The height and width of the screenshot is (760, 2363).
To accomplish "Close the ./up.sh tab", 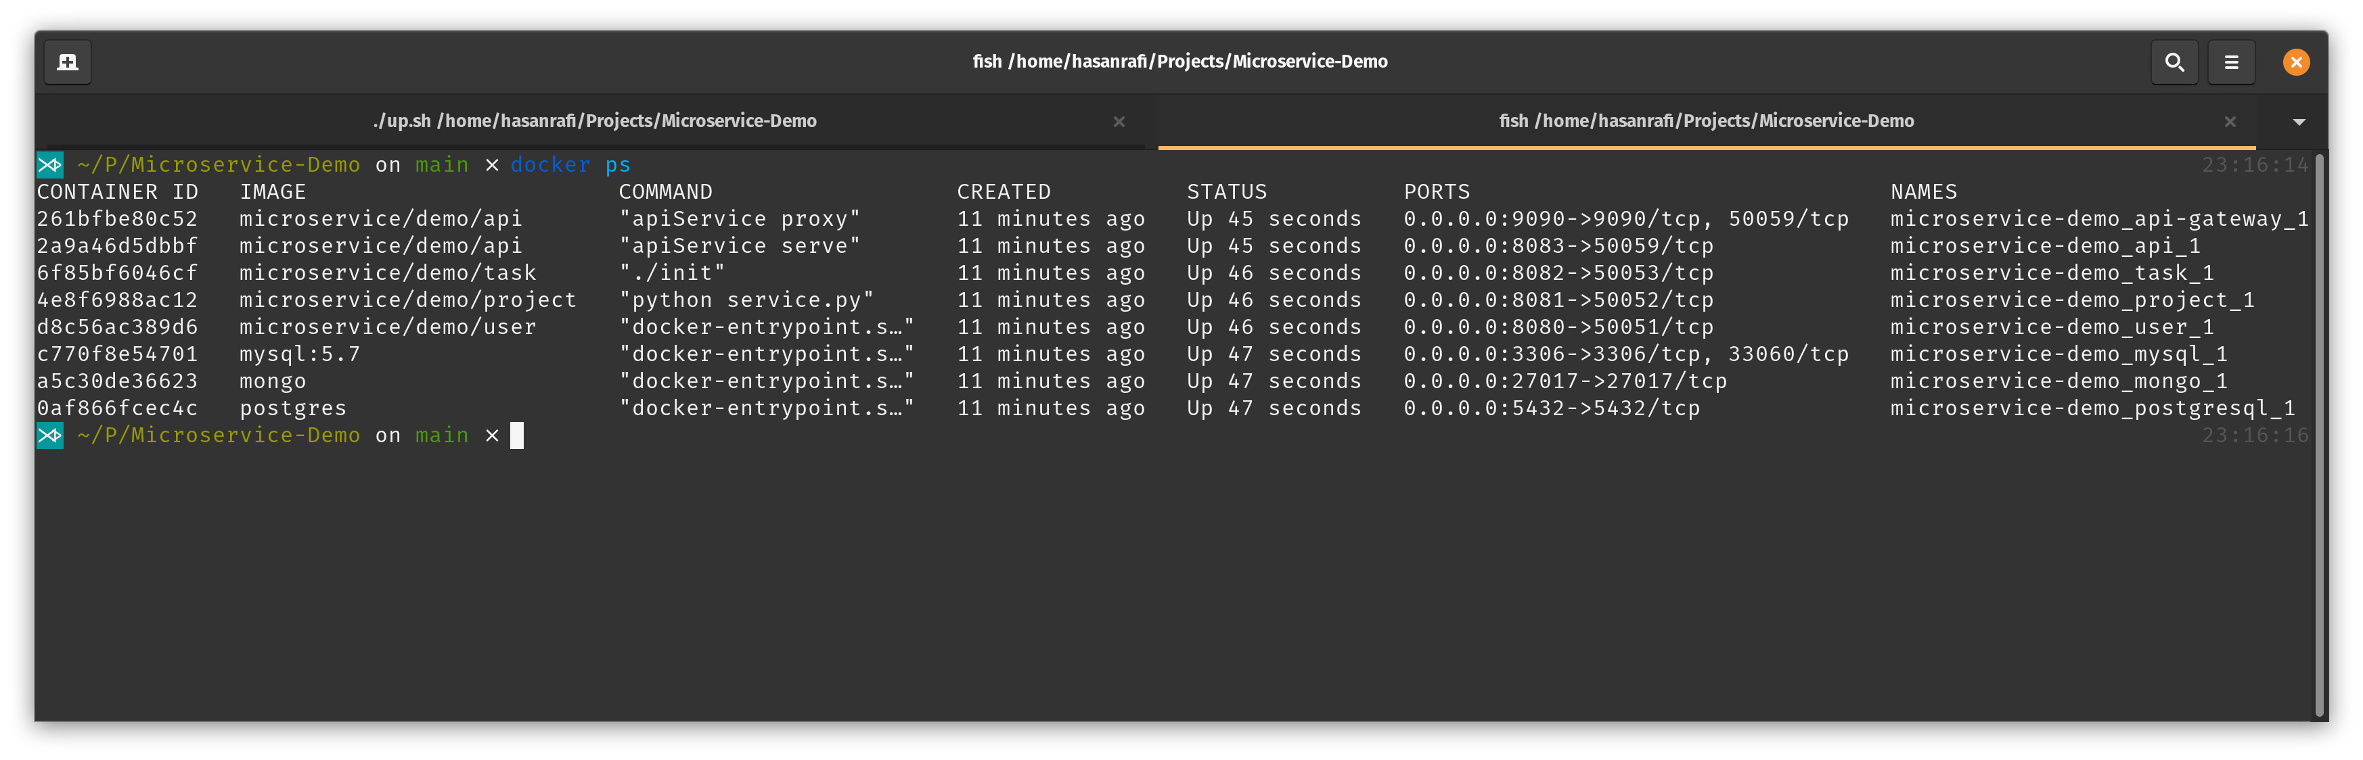I will pos(1118,121).
